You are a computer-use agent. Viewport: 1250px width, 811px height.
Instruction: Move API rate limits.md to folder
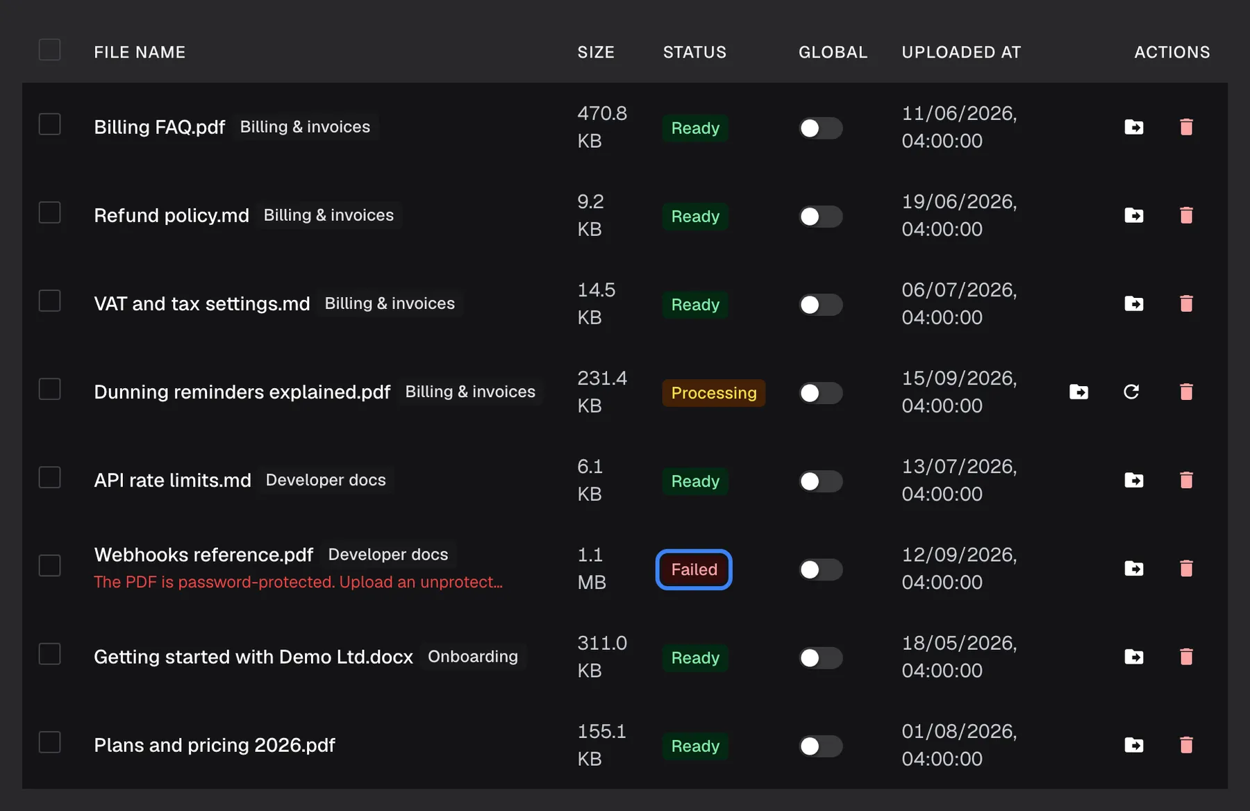pyautogui.click(x=1134, y=480)
